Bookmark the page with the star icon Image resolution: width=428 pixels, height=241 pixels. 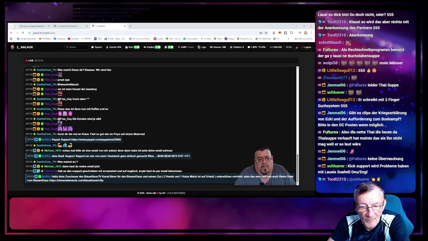point(266,33)
